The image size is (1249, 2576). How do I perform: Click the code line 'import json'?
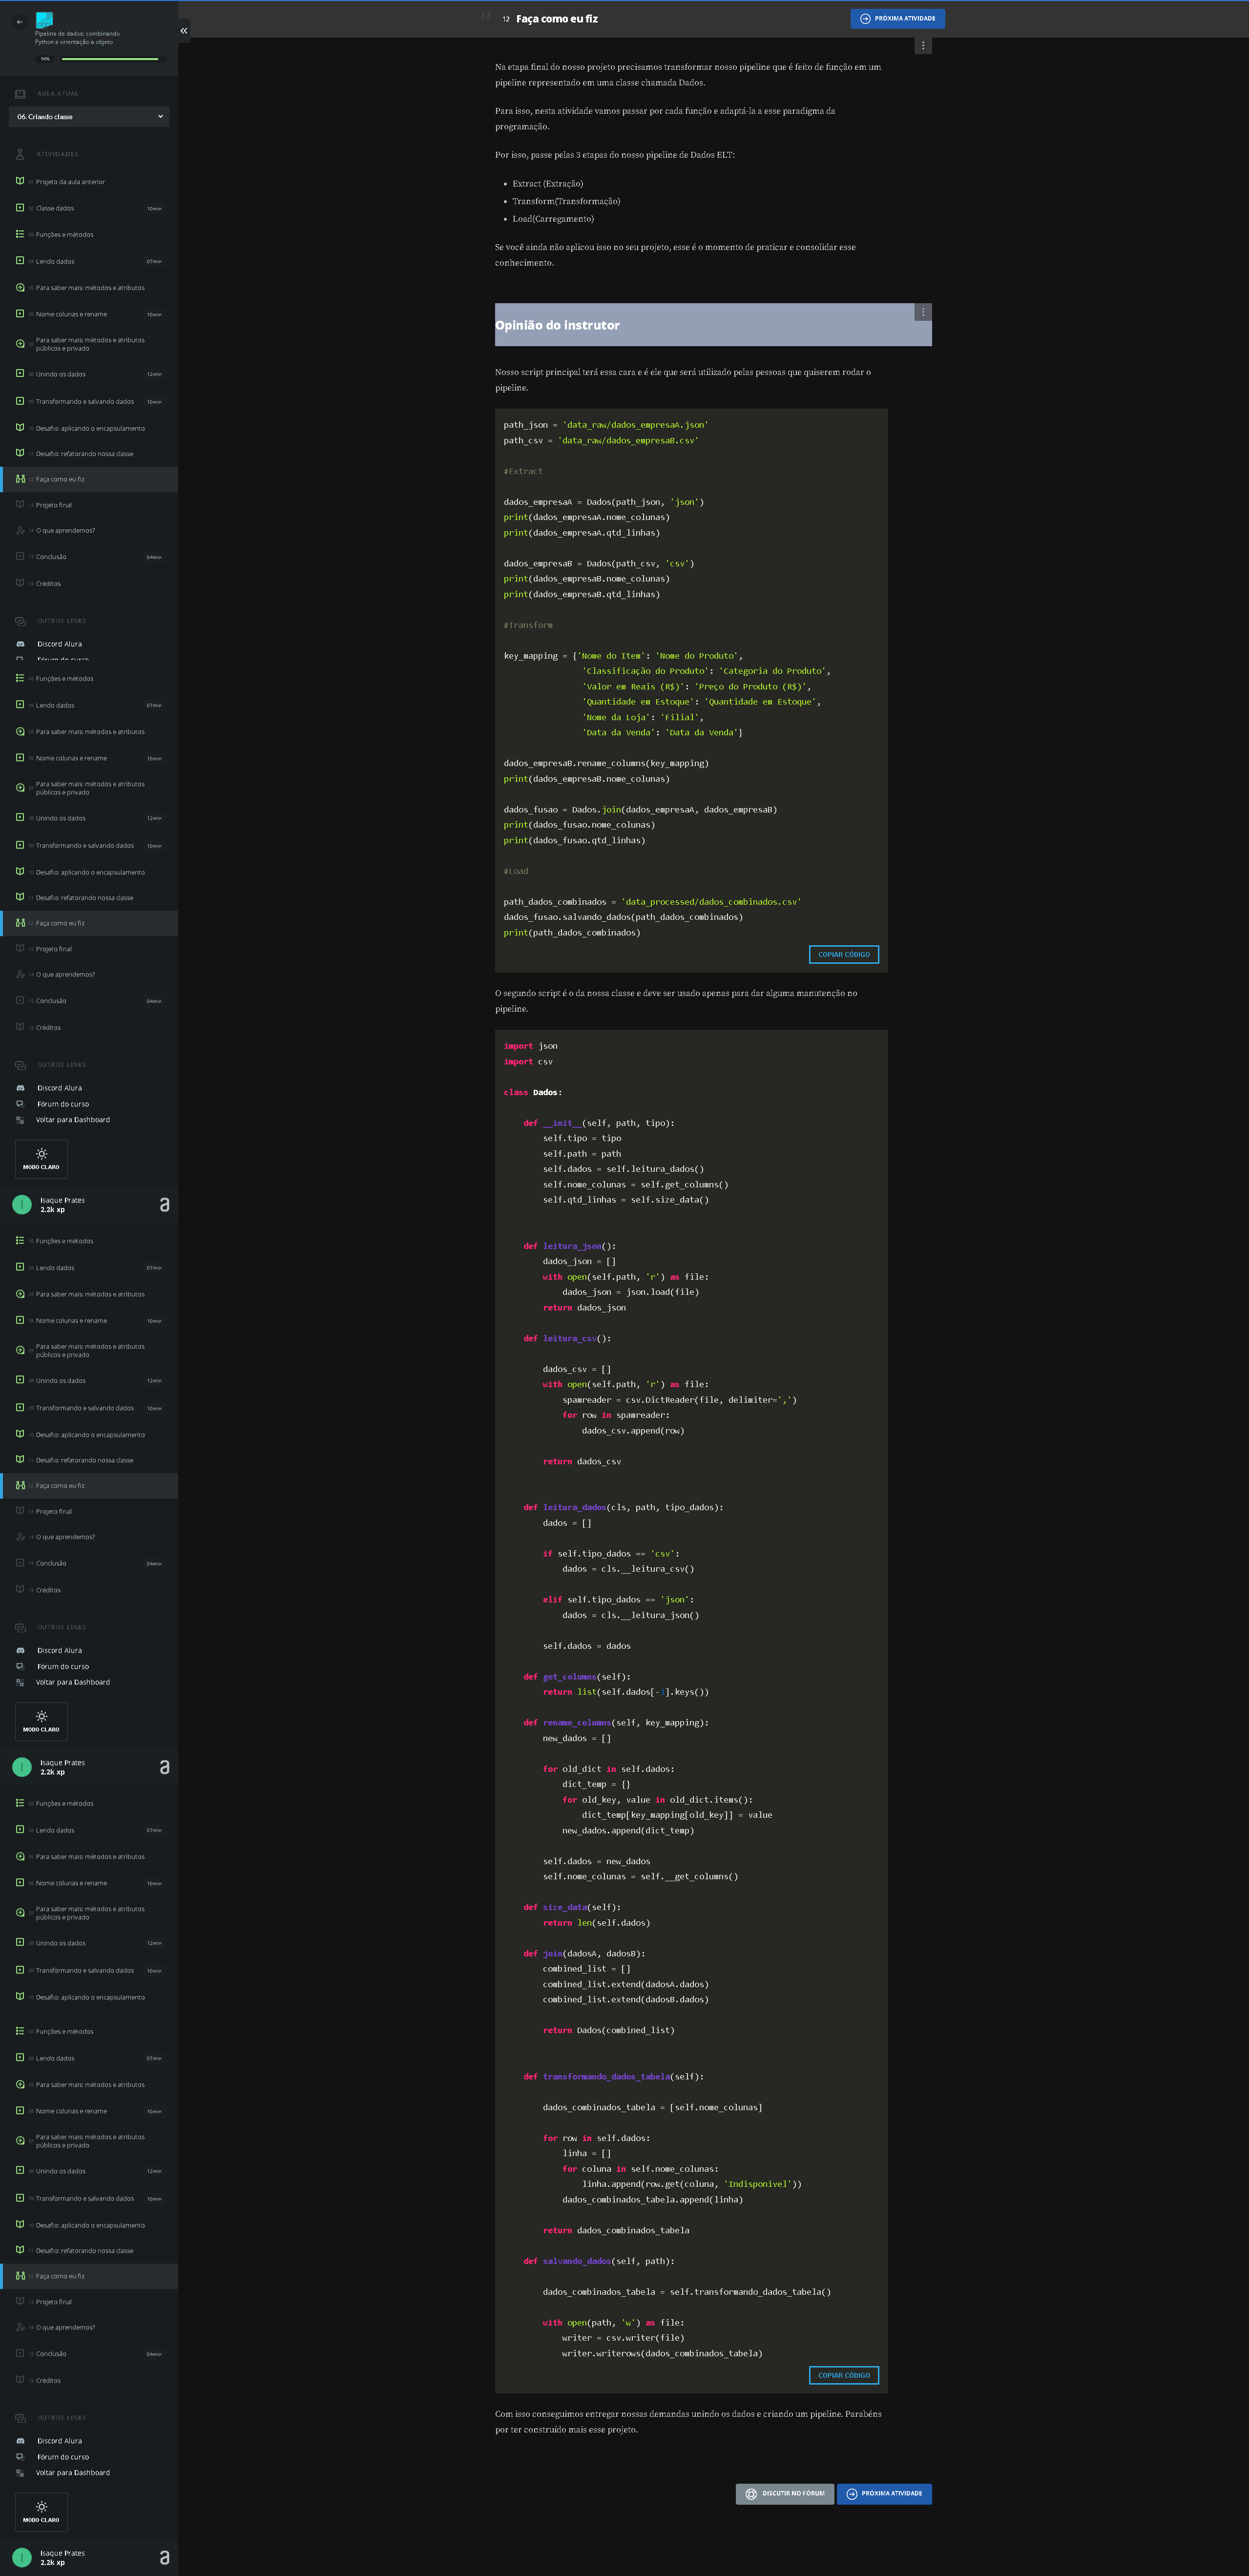[x=531, y=1046]
